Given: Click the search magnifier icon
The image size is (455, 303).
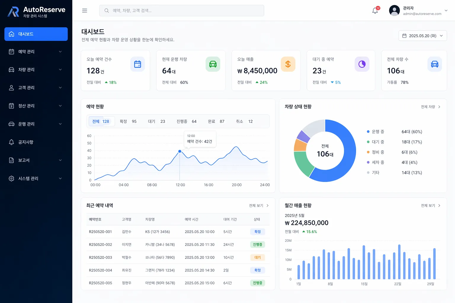Looking at the screenshot, I should pyautogui.click(x=107, y=11).
